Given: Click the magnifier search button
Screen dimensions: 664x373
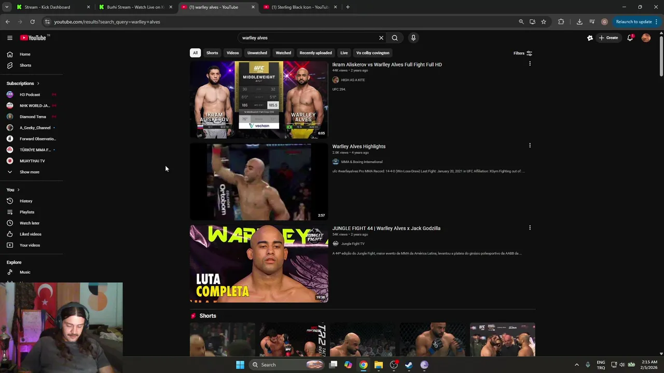Looking at the screenshot, I should pos(395,38).
